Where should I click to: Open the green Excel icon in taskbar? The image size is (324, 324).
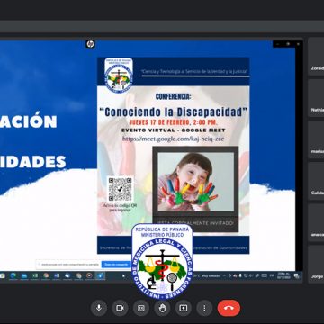[x=35, y=275]
